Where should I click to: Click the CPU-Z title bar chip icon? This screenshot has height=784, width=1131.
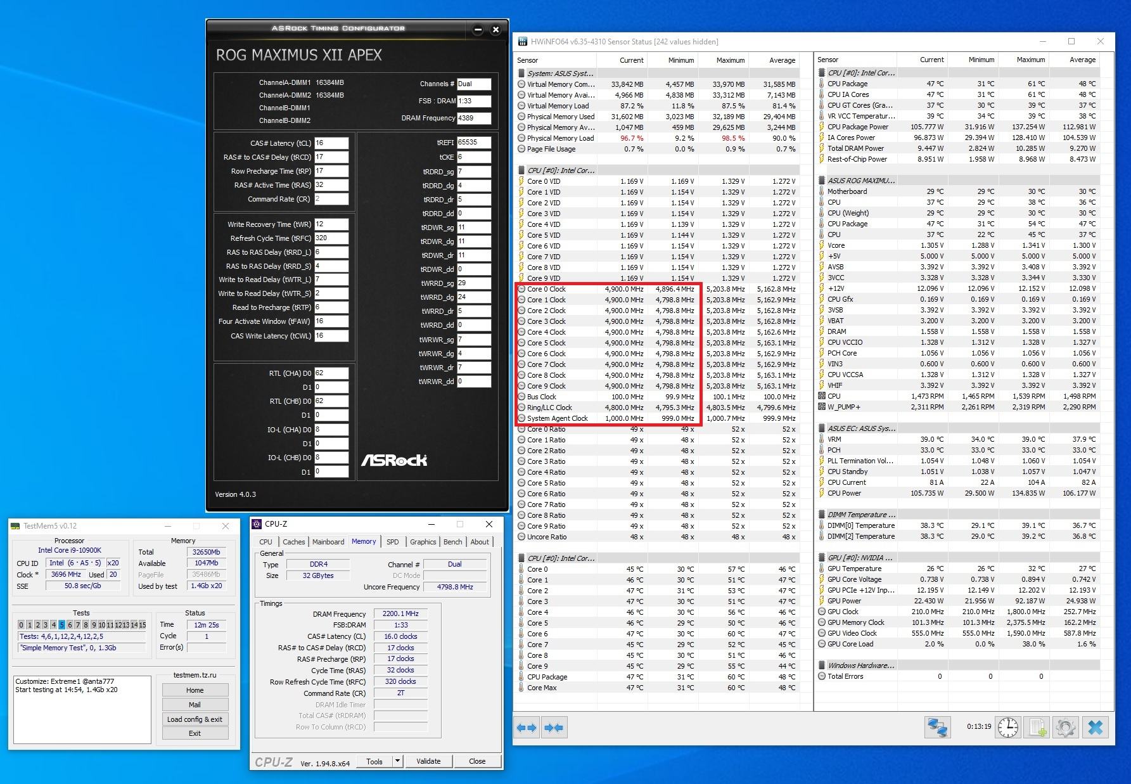coord(257,524)
